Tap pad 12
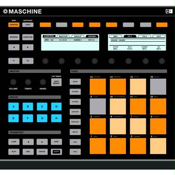Image resolution: width=175 pixels, height=175 pixels. pyautogui.click(x=158, y=106)
